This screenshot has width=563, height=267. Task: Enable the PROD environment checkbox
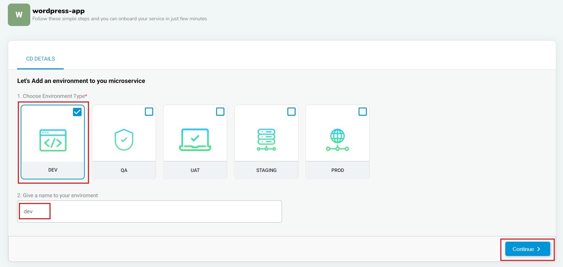363,112
